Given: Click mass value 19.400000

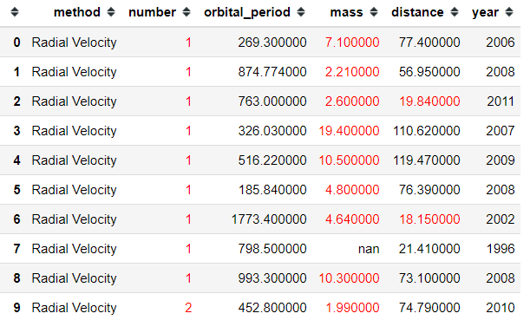Looking at the screenshot, I should (349, 130).
